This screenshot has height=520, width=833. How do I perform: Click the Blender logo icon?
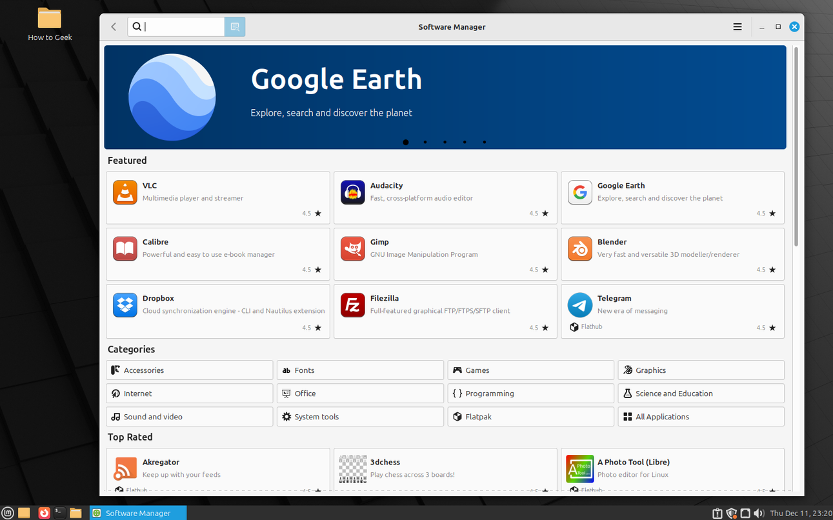click(579, 248)
